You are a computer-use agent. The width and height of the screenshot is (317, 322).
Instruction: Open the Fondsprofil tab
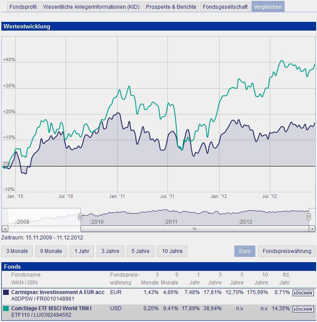pyautogui.click(x=23, y=7)
